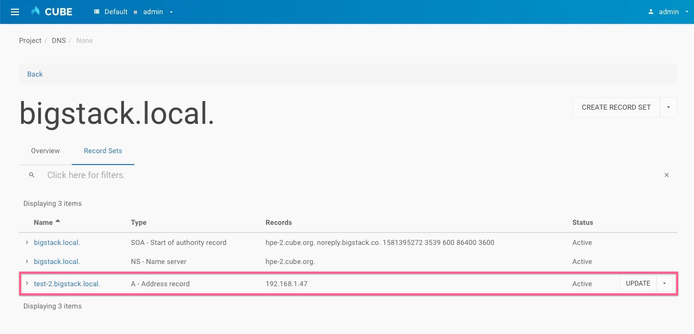Click the DNS breadcrumb
The width and height of the screenshot is (694, 334).
coord(58,41)
